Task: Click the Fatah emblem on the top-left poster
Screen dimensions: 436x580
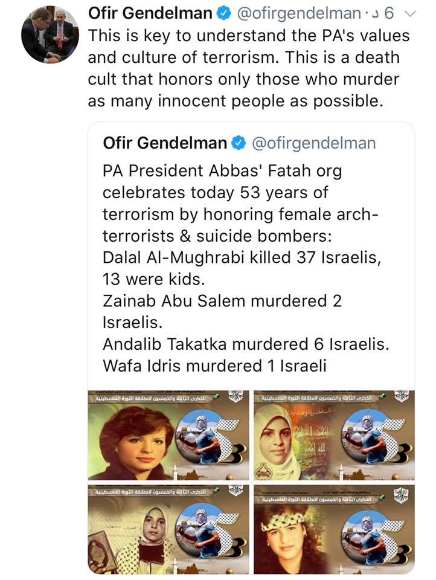Action: pos(236,396)
